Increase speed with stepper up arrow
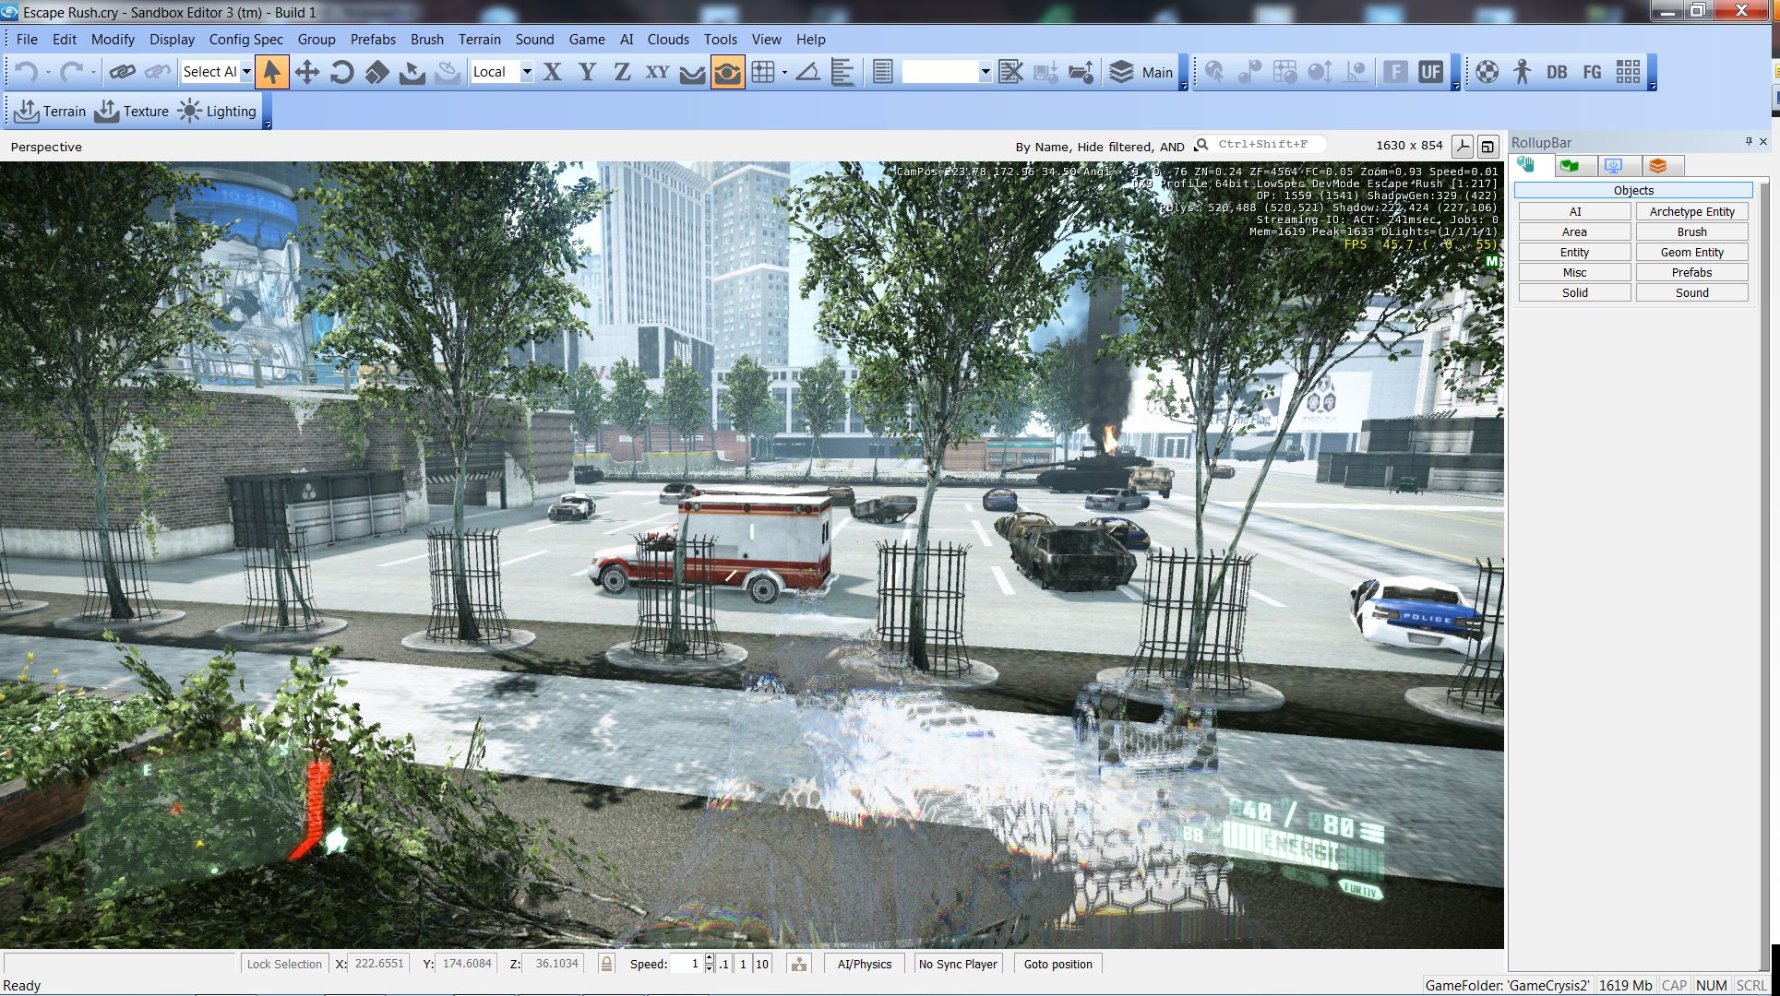Viewport: 1780px width, 996px height. point(710,959)
